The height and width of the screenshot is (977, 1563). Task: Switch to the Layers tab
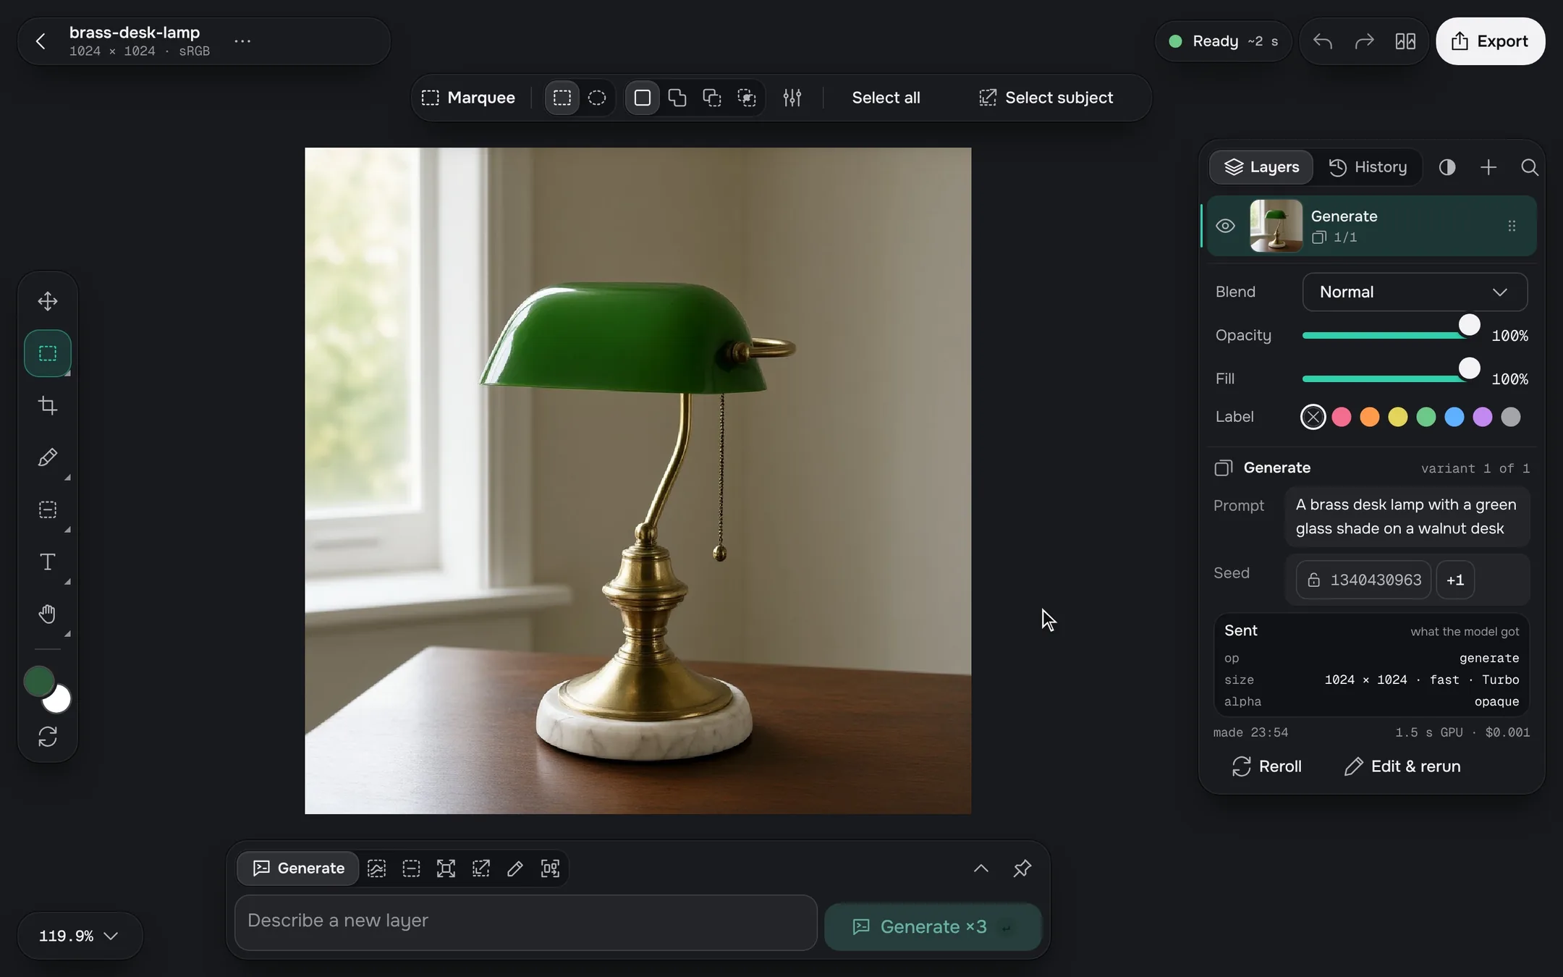[x=1261, y=167]
